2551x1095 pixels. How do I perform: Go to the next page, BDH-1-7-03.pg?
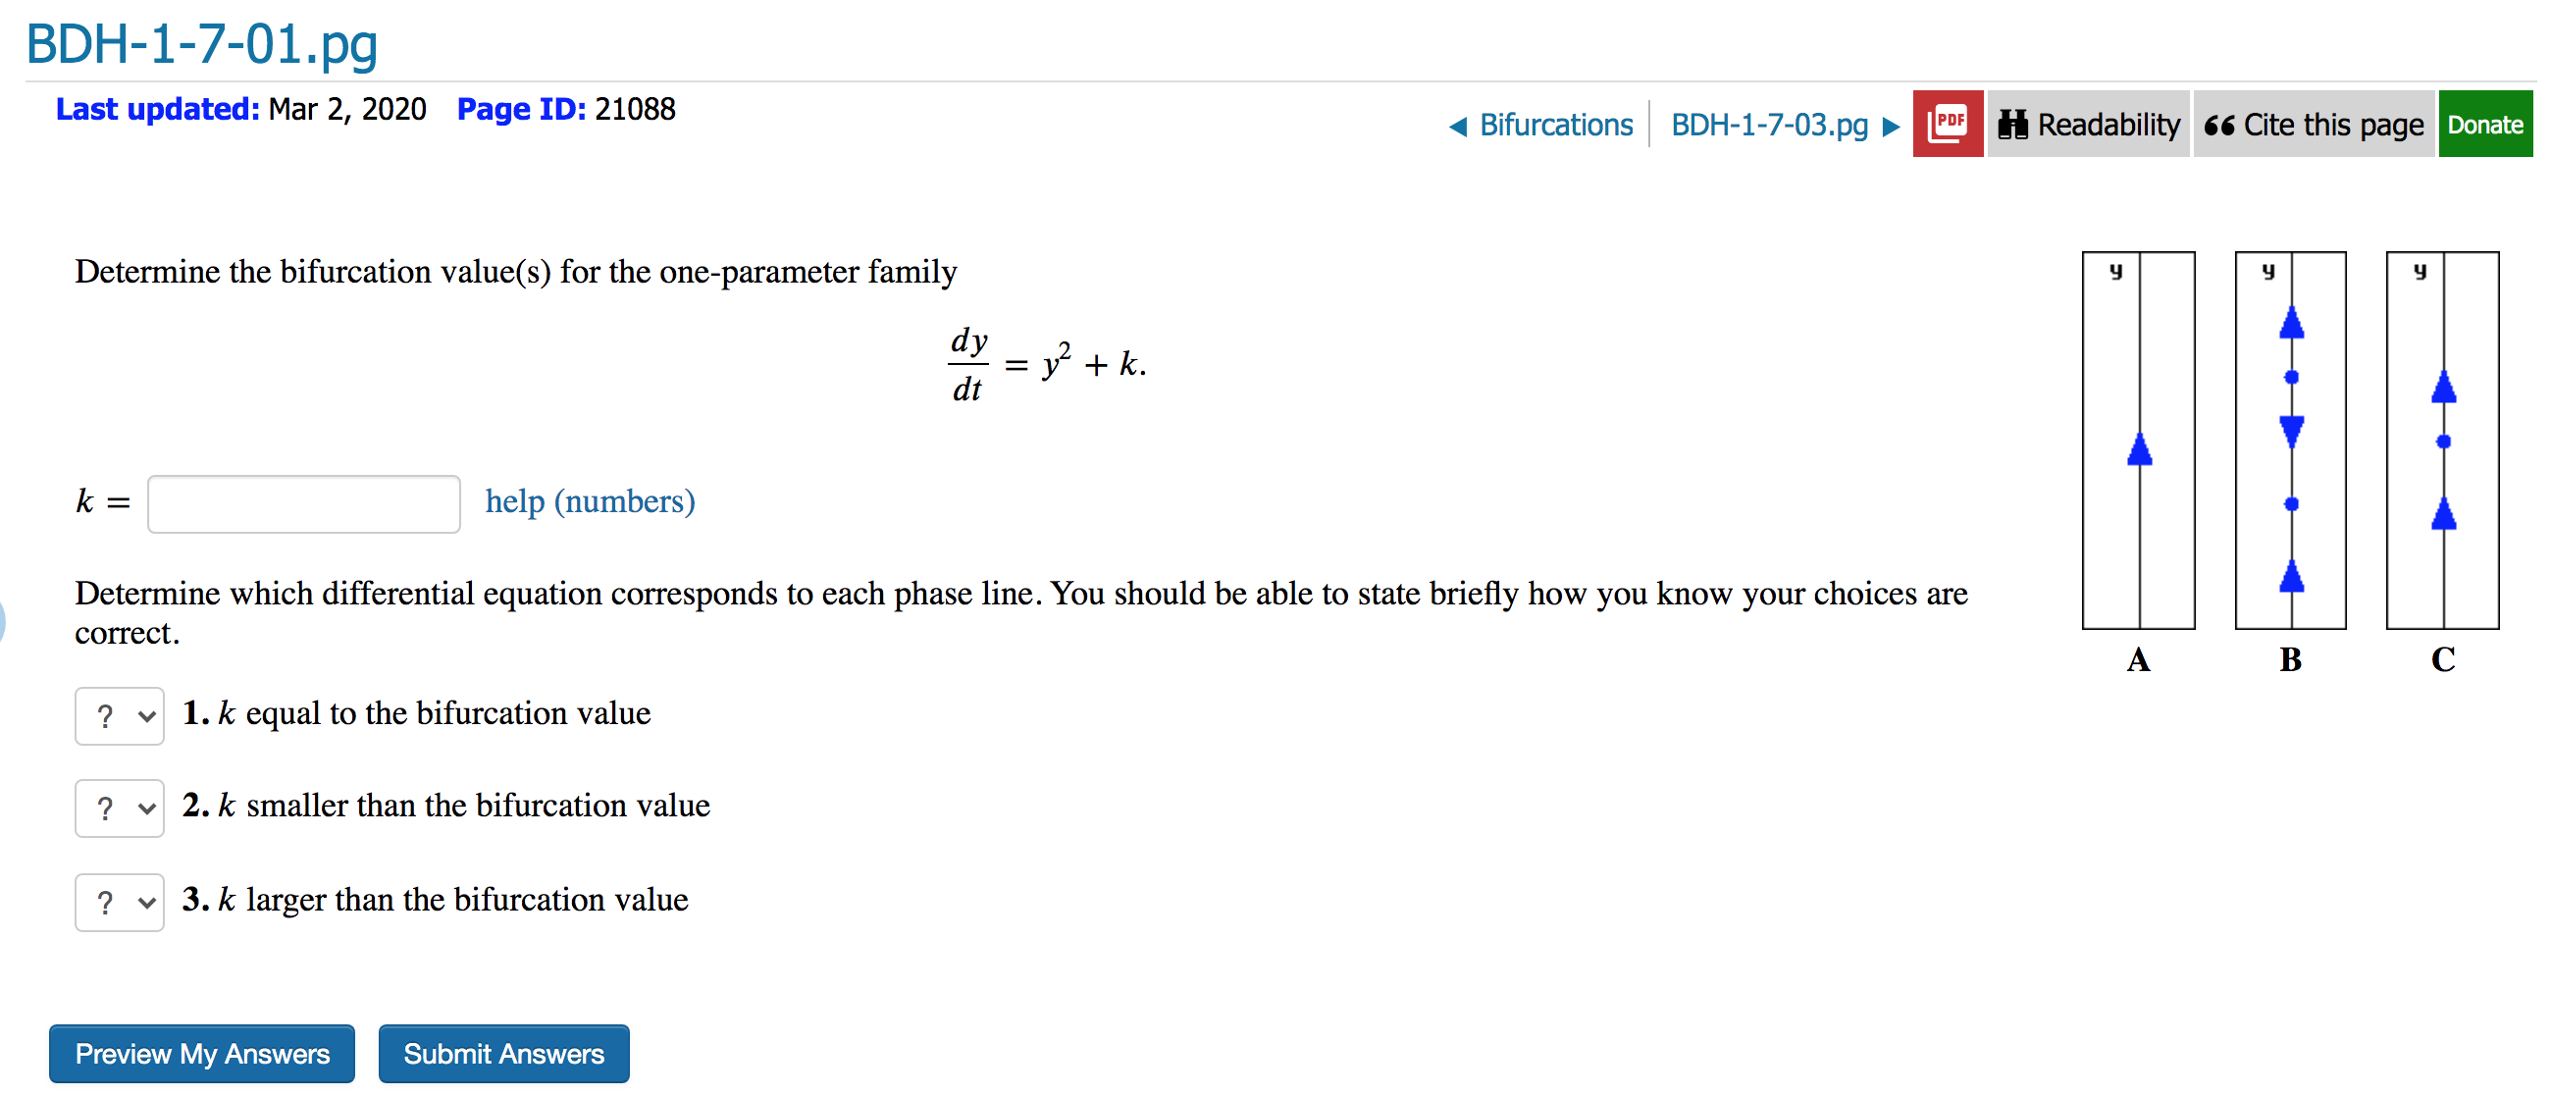point(1769,125)
